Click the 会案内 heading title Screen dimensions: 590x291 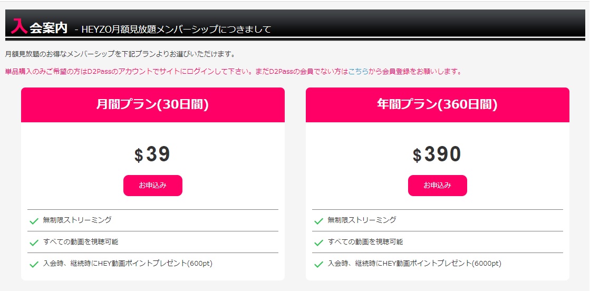[49, 28]
